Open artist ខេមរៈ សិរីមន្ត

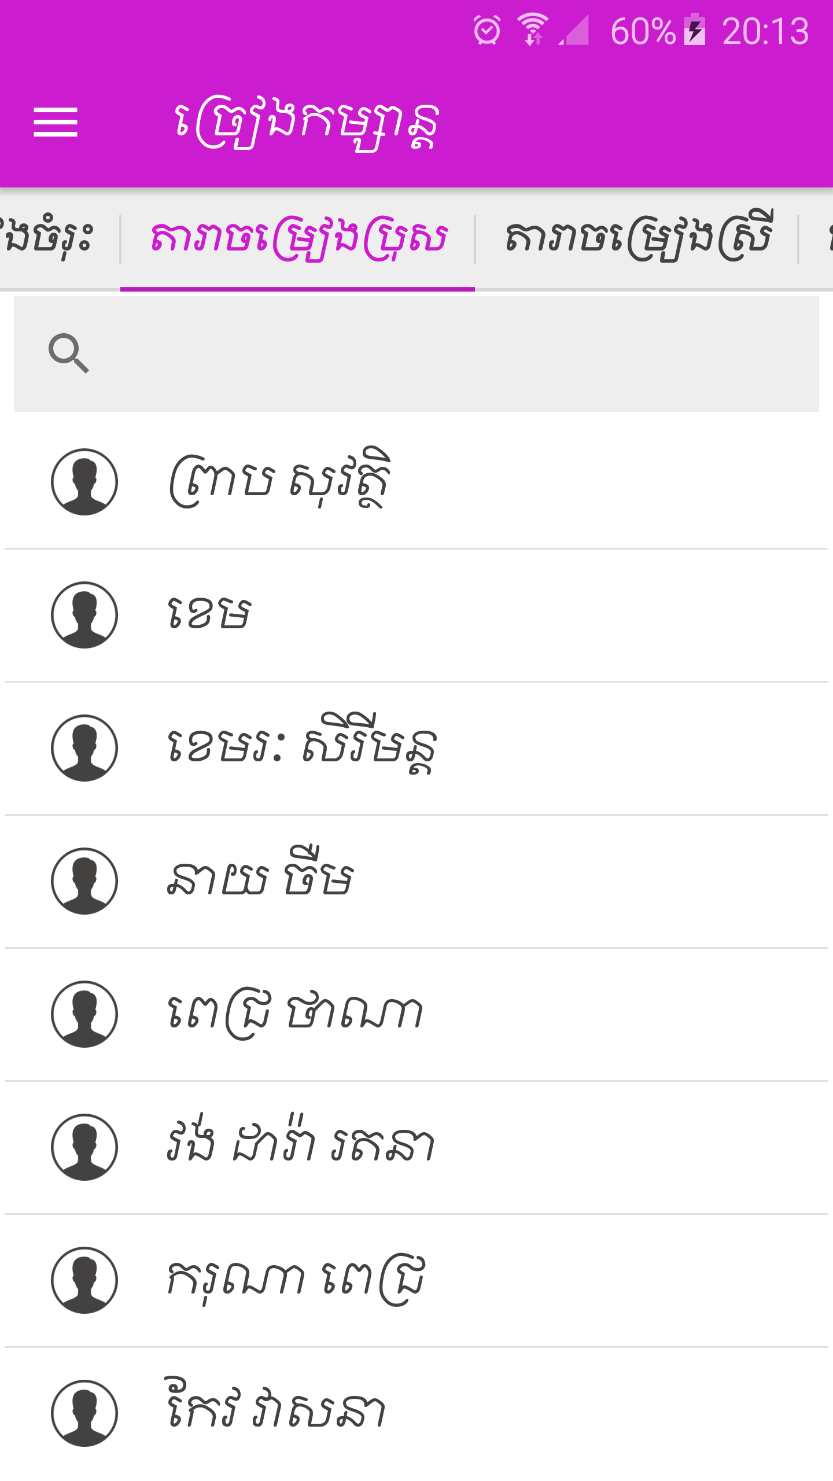click(417, 748)
